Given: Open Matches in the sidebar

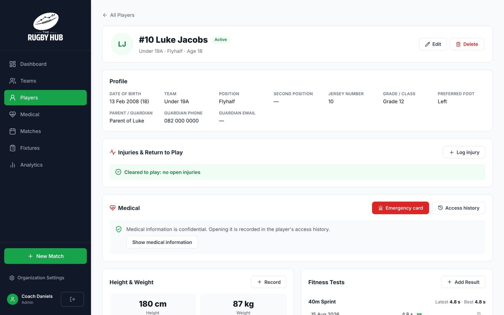Looking at the screenshot, I should pyautogui.click(x=45, y=131).
